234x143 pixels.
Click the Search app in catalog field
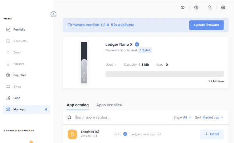[92, 117]
